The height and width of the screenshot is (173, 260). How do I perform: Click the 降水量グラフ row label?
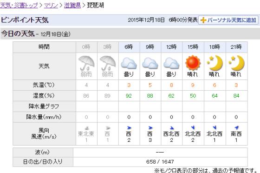coord(44,106)
